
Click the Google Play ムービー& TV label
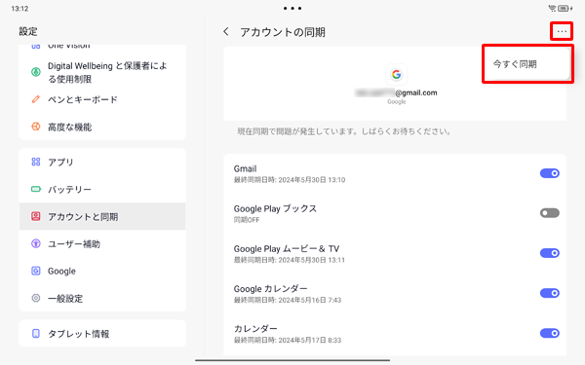coord(287,249)
